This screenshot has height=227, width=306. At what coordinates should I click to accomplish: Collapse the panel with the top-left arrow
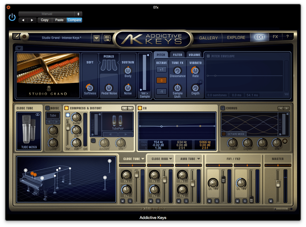pyautogui.click(x=19, y=48)
